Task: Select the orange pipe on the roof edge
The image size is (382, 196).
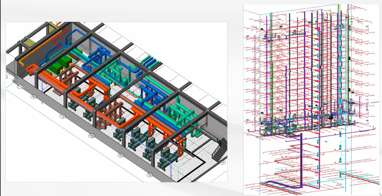Action: pyautogui.click(x=55, y=25)
